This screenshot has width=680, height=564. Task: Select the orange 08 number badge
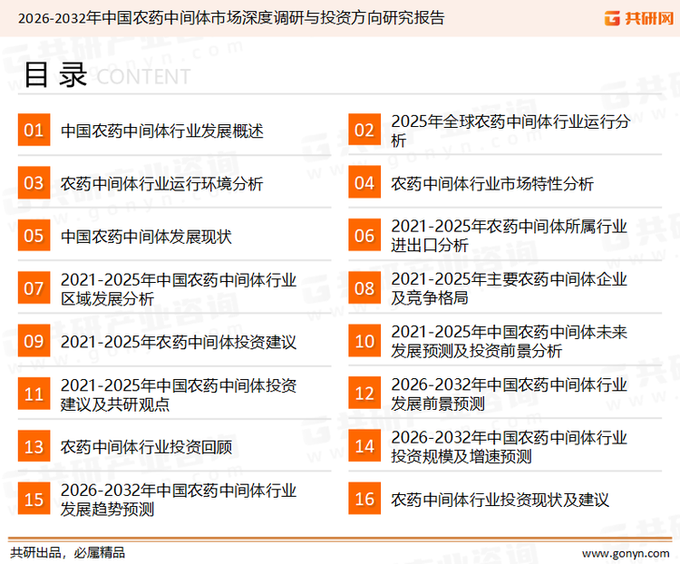(364, 289)
